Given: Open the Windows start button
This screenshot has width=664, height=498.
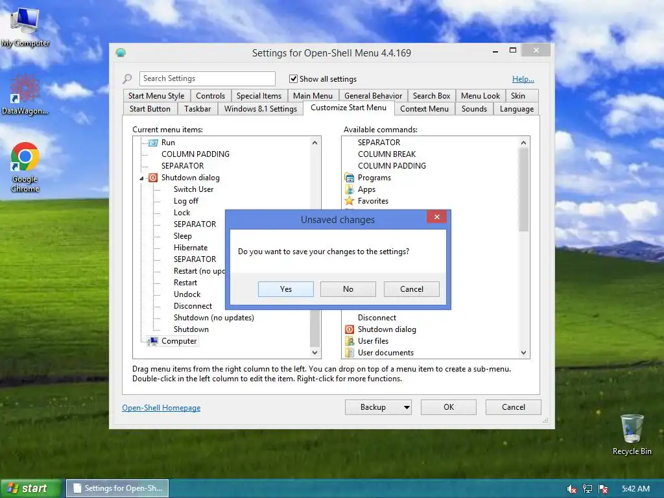Looking at the screenshot, I should [x=30, y=489].
